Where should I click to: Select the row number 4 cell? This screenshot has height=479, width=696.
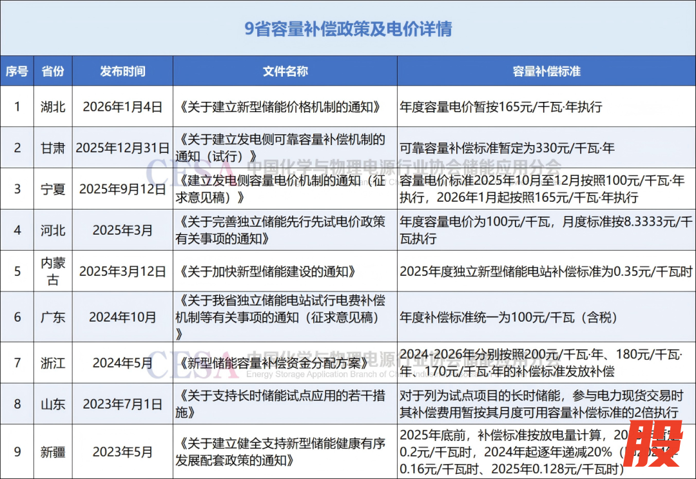(x=17, y=230)
